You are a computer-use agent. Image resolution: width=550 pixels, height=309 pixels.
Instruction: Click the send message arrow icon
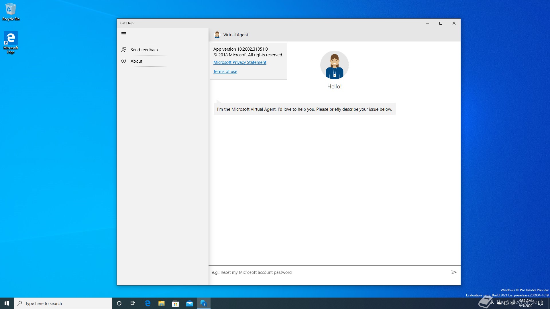[454, 272]
